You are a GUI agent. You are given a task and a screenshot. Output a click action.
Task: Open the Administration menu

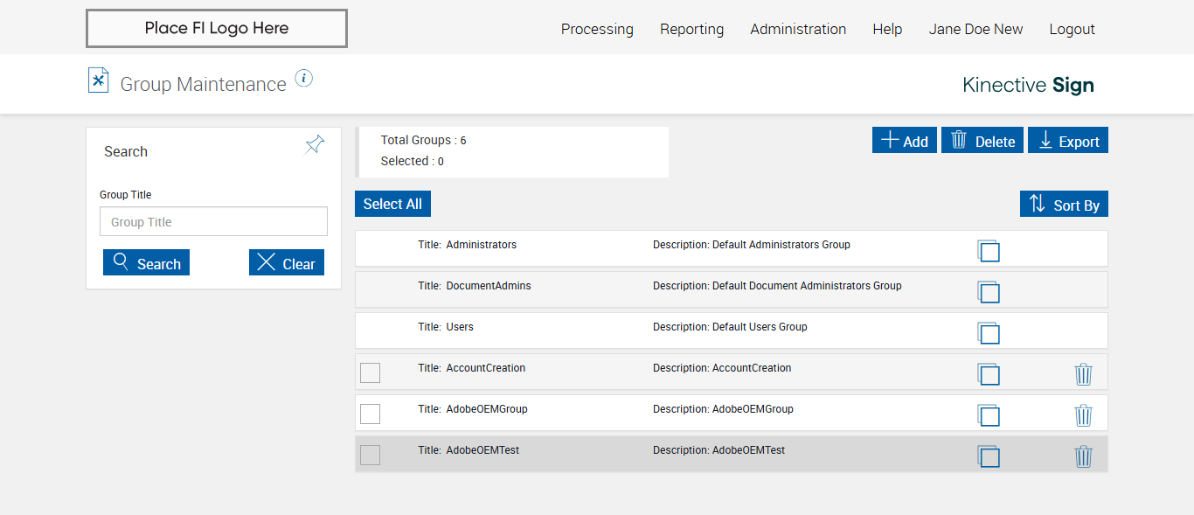[x=798, y=29]
